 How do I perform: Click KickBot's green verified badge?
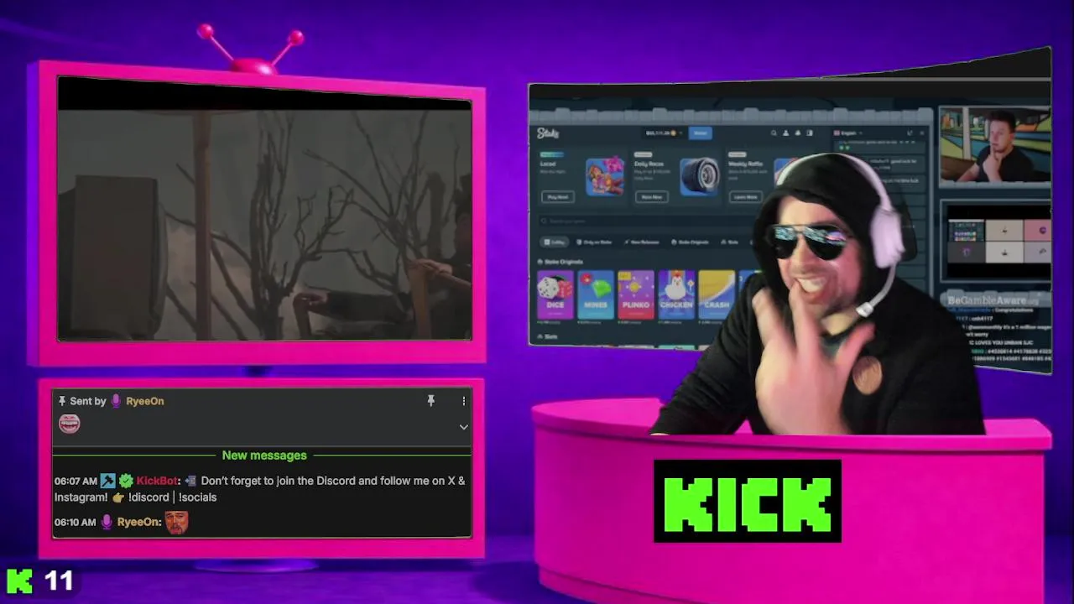[x=126, y=481]
